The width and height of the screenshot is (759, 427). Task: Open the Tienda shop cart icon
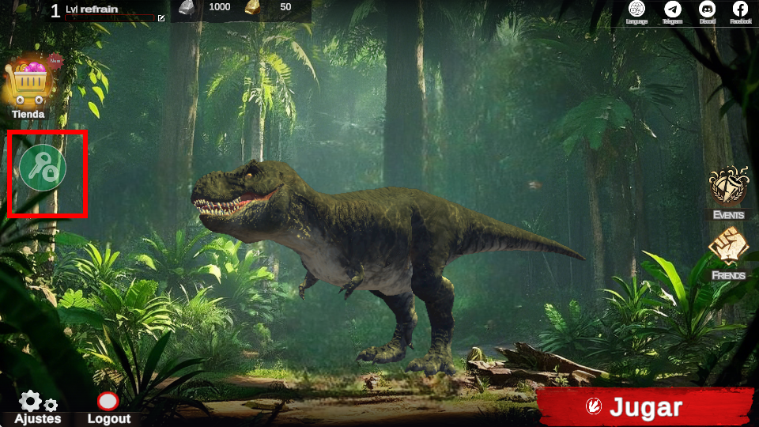29,83
